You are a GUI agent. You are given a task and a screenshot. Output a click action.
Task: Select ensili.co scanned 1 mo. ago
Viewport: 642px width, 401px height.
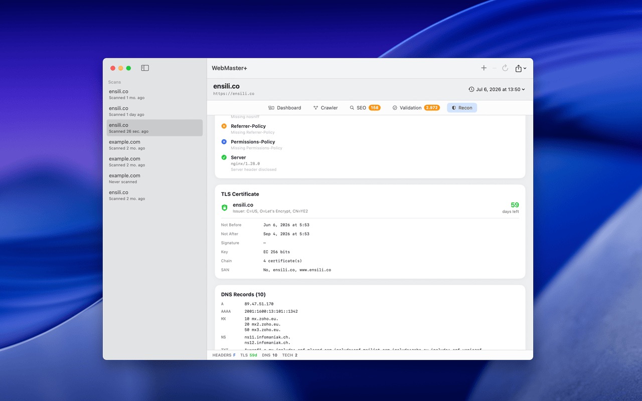coord(154,94)
